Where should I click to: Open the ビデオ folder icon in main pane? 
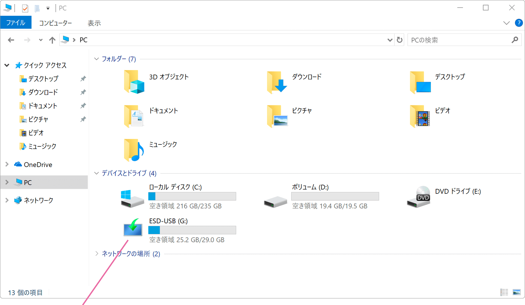pyautogui.click(x=420, y=116)
